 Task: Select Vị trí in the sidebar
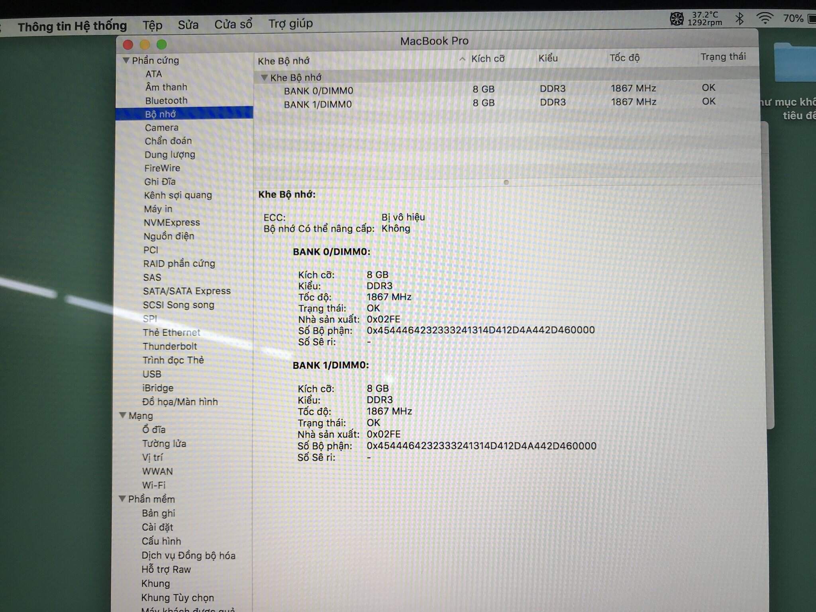(x=152, y=457)
